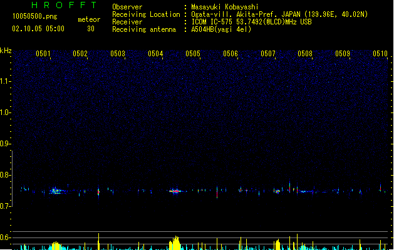Click the 0504 time marker
Viewport: 394px width, 250px height.
click(x=155, y=54)
